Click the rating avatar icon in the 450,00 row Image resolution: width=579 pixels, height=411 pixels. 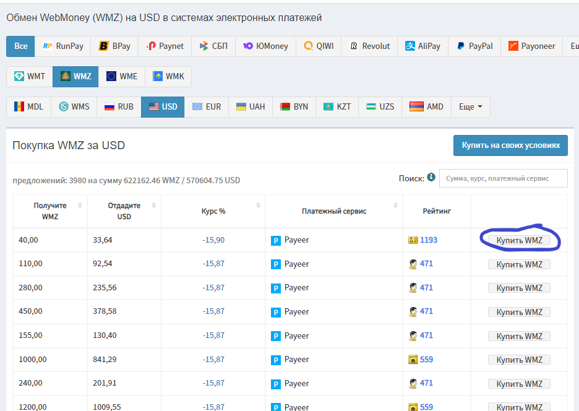(413, 311)
